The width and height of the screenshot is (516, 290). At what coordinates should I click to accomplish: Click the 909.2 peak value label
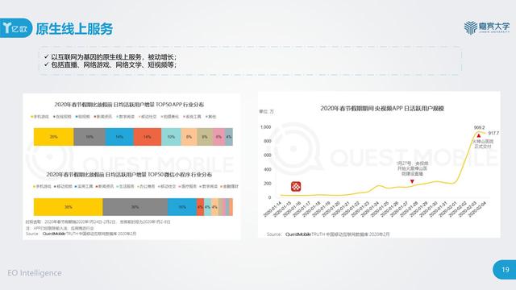tap(479, 127)
